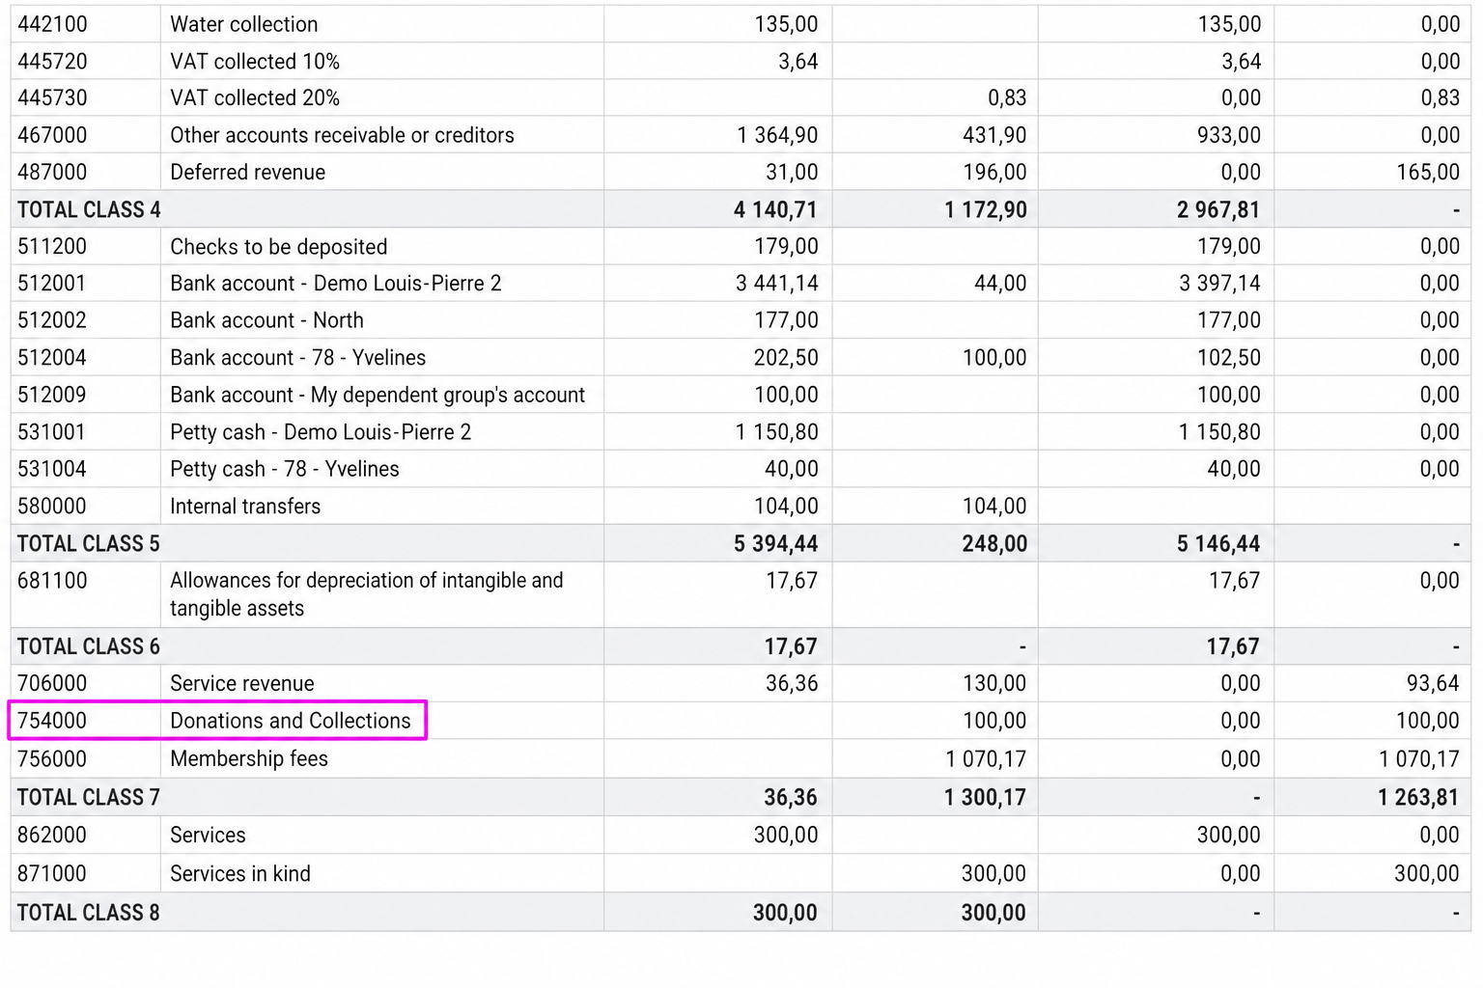Select "Bank account - North" account name
This screenshot has height=988, width=1483.
click(267, 320)
